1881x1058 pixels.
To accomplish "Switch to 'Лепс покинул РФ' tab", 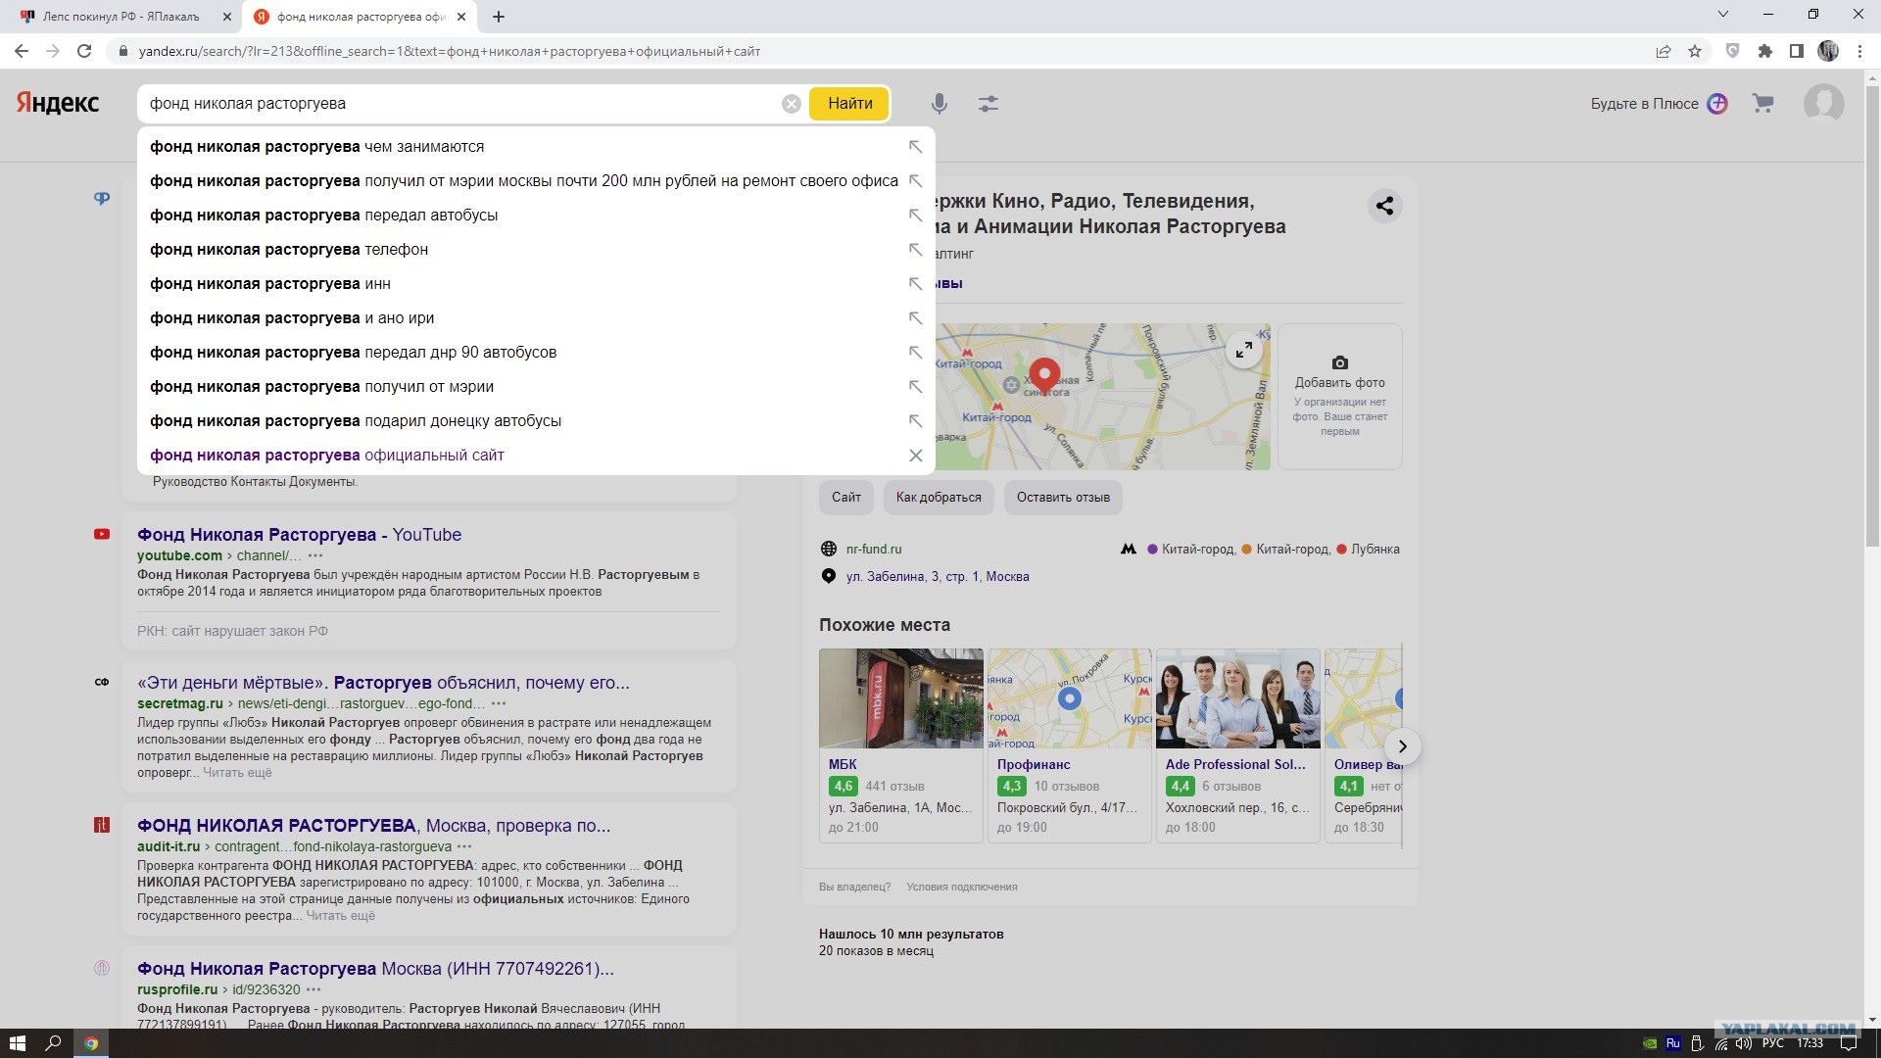I will tap(122, 17).
